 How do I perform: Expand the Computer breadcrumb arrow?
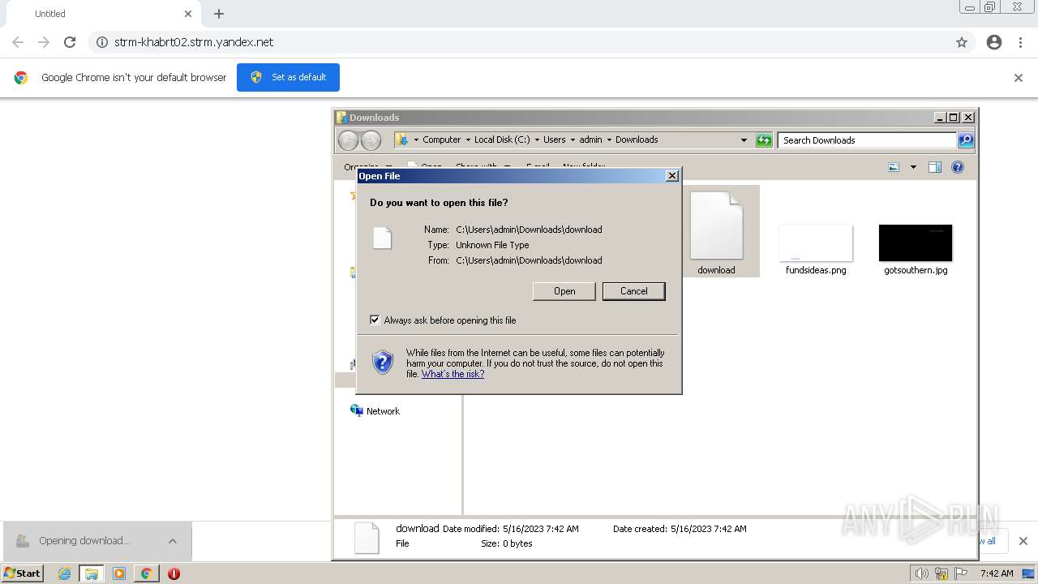pos(467,140)
